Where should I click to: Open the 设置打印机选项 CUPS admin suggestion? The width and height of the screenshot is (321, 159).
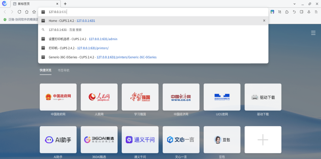tap(153, 39)
